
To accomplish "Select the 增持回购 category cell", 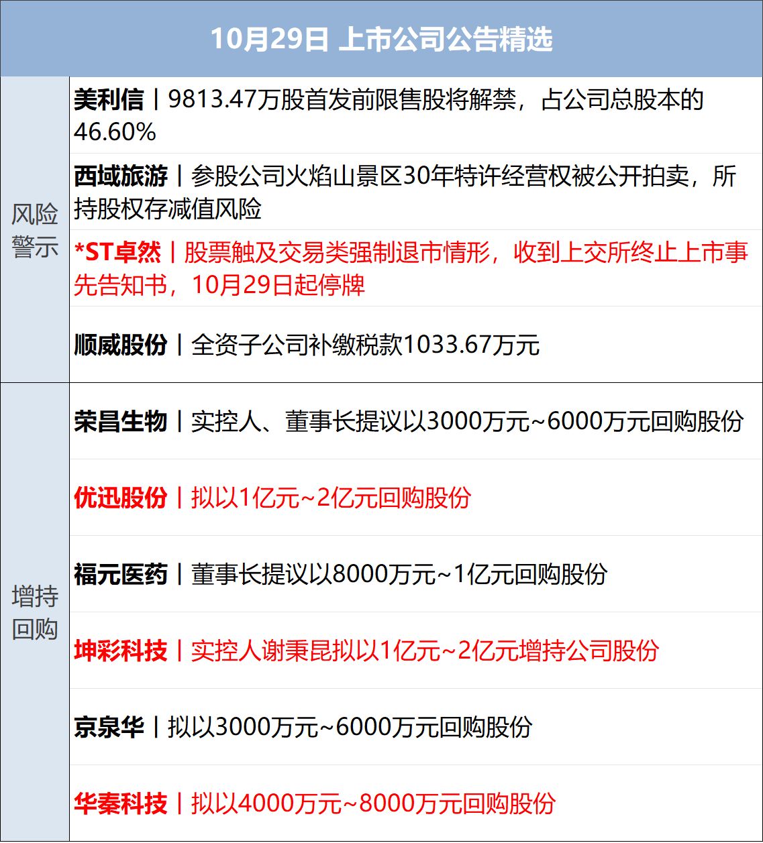I will click(x=35, y=612).
